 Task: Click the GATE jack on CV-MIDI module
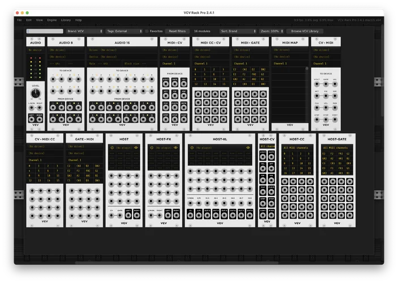point(326,84)
